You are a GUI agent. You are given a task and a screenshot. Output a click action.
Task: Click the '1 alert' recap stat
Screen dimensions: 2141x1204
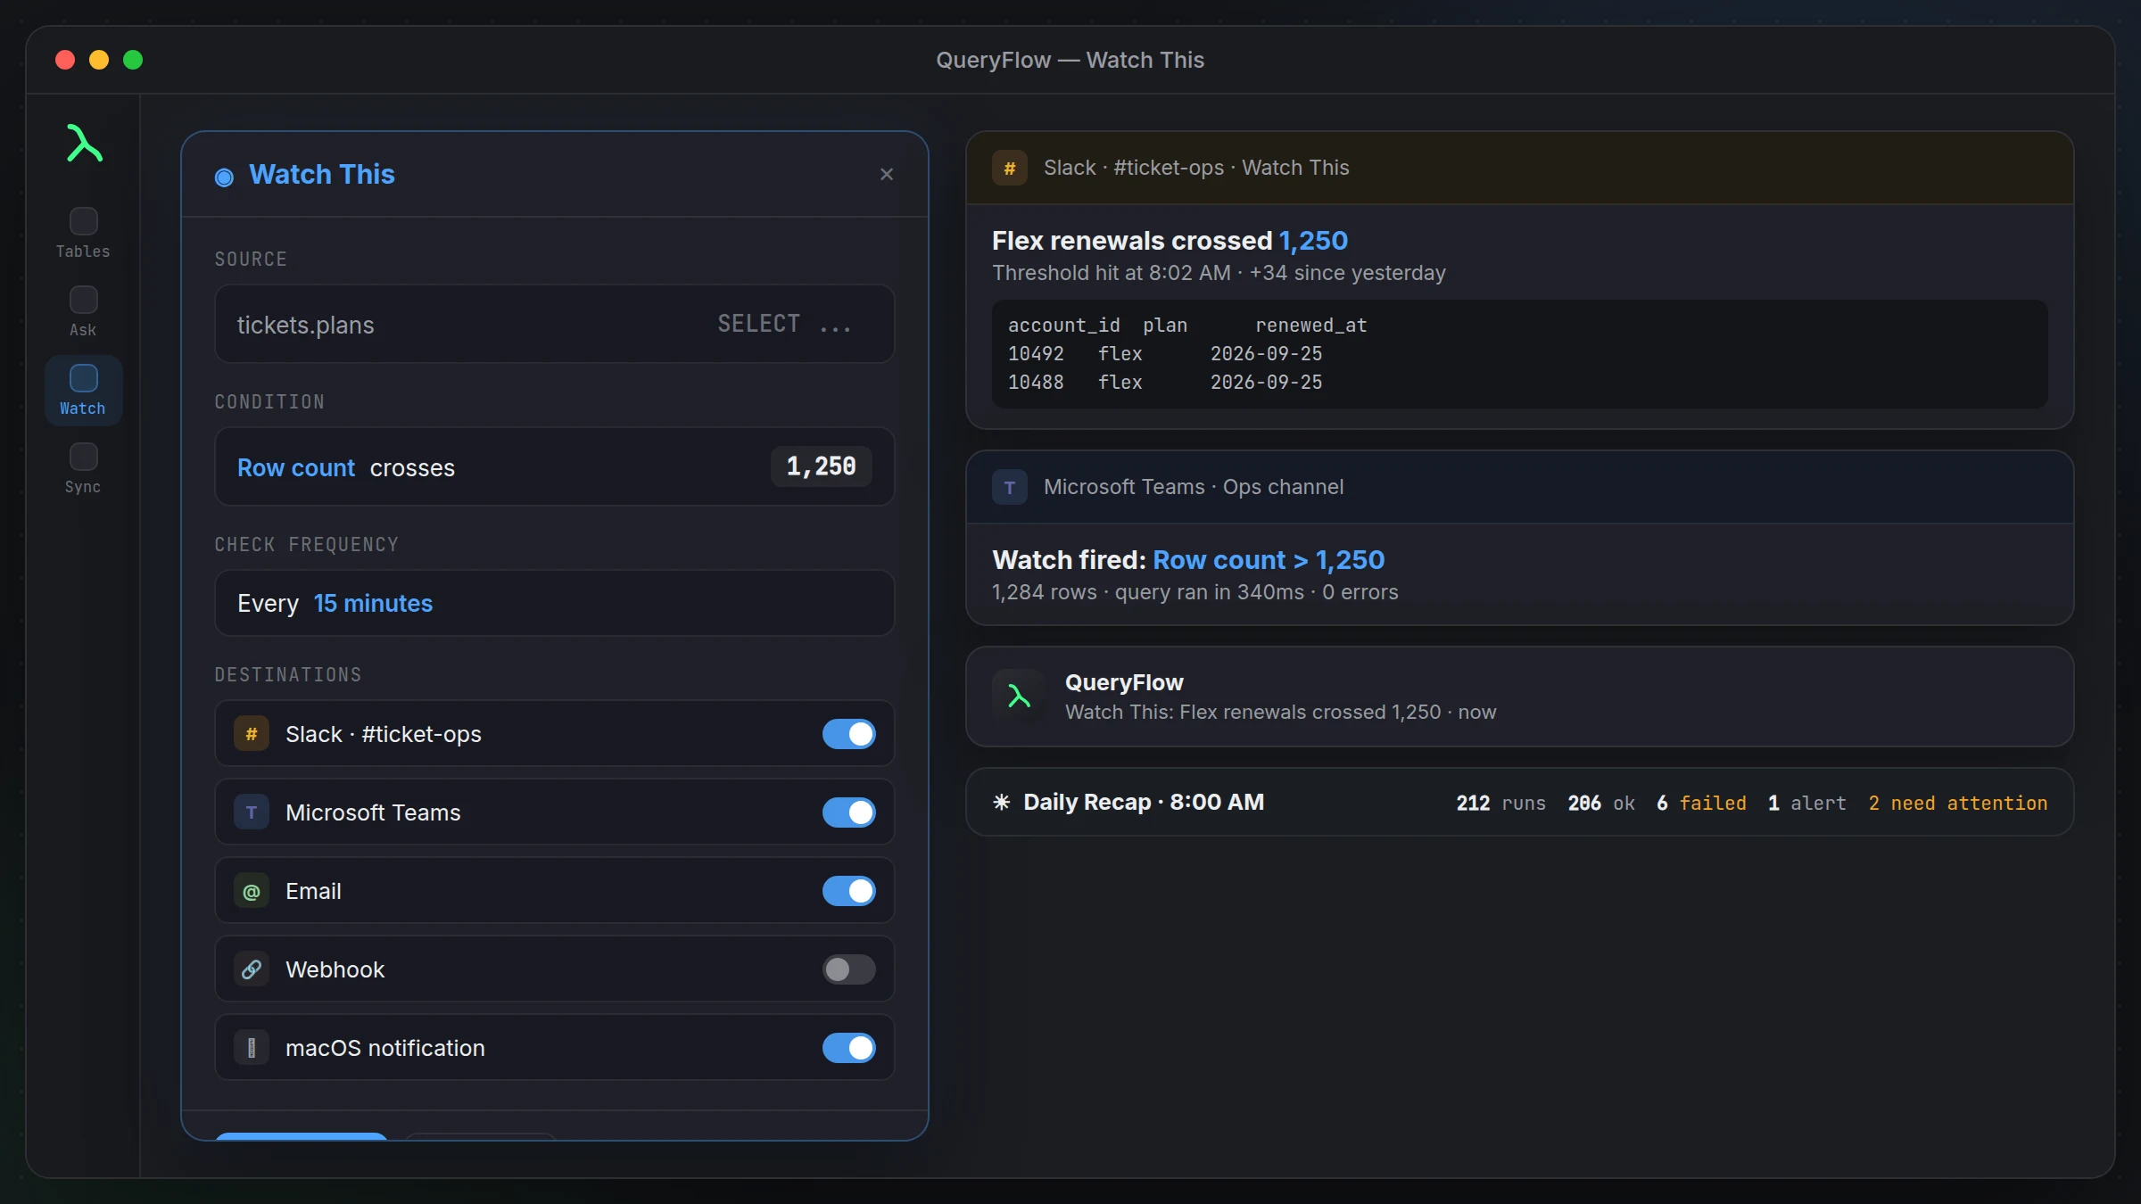[1806, 803]
